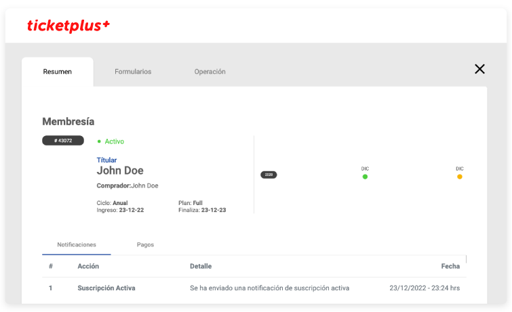Open the Formularios tab
This screenshot has height=312, width=512.
click(x=133, y=72)
